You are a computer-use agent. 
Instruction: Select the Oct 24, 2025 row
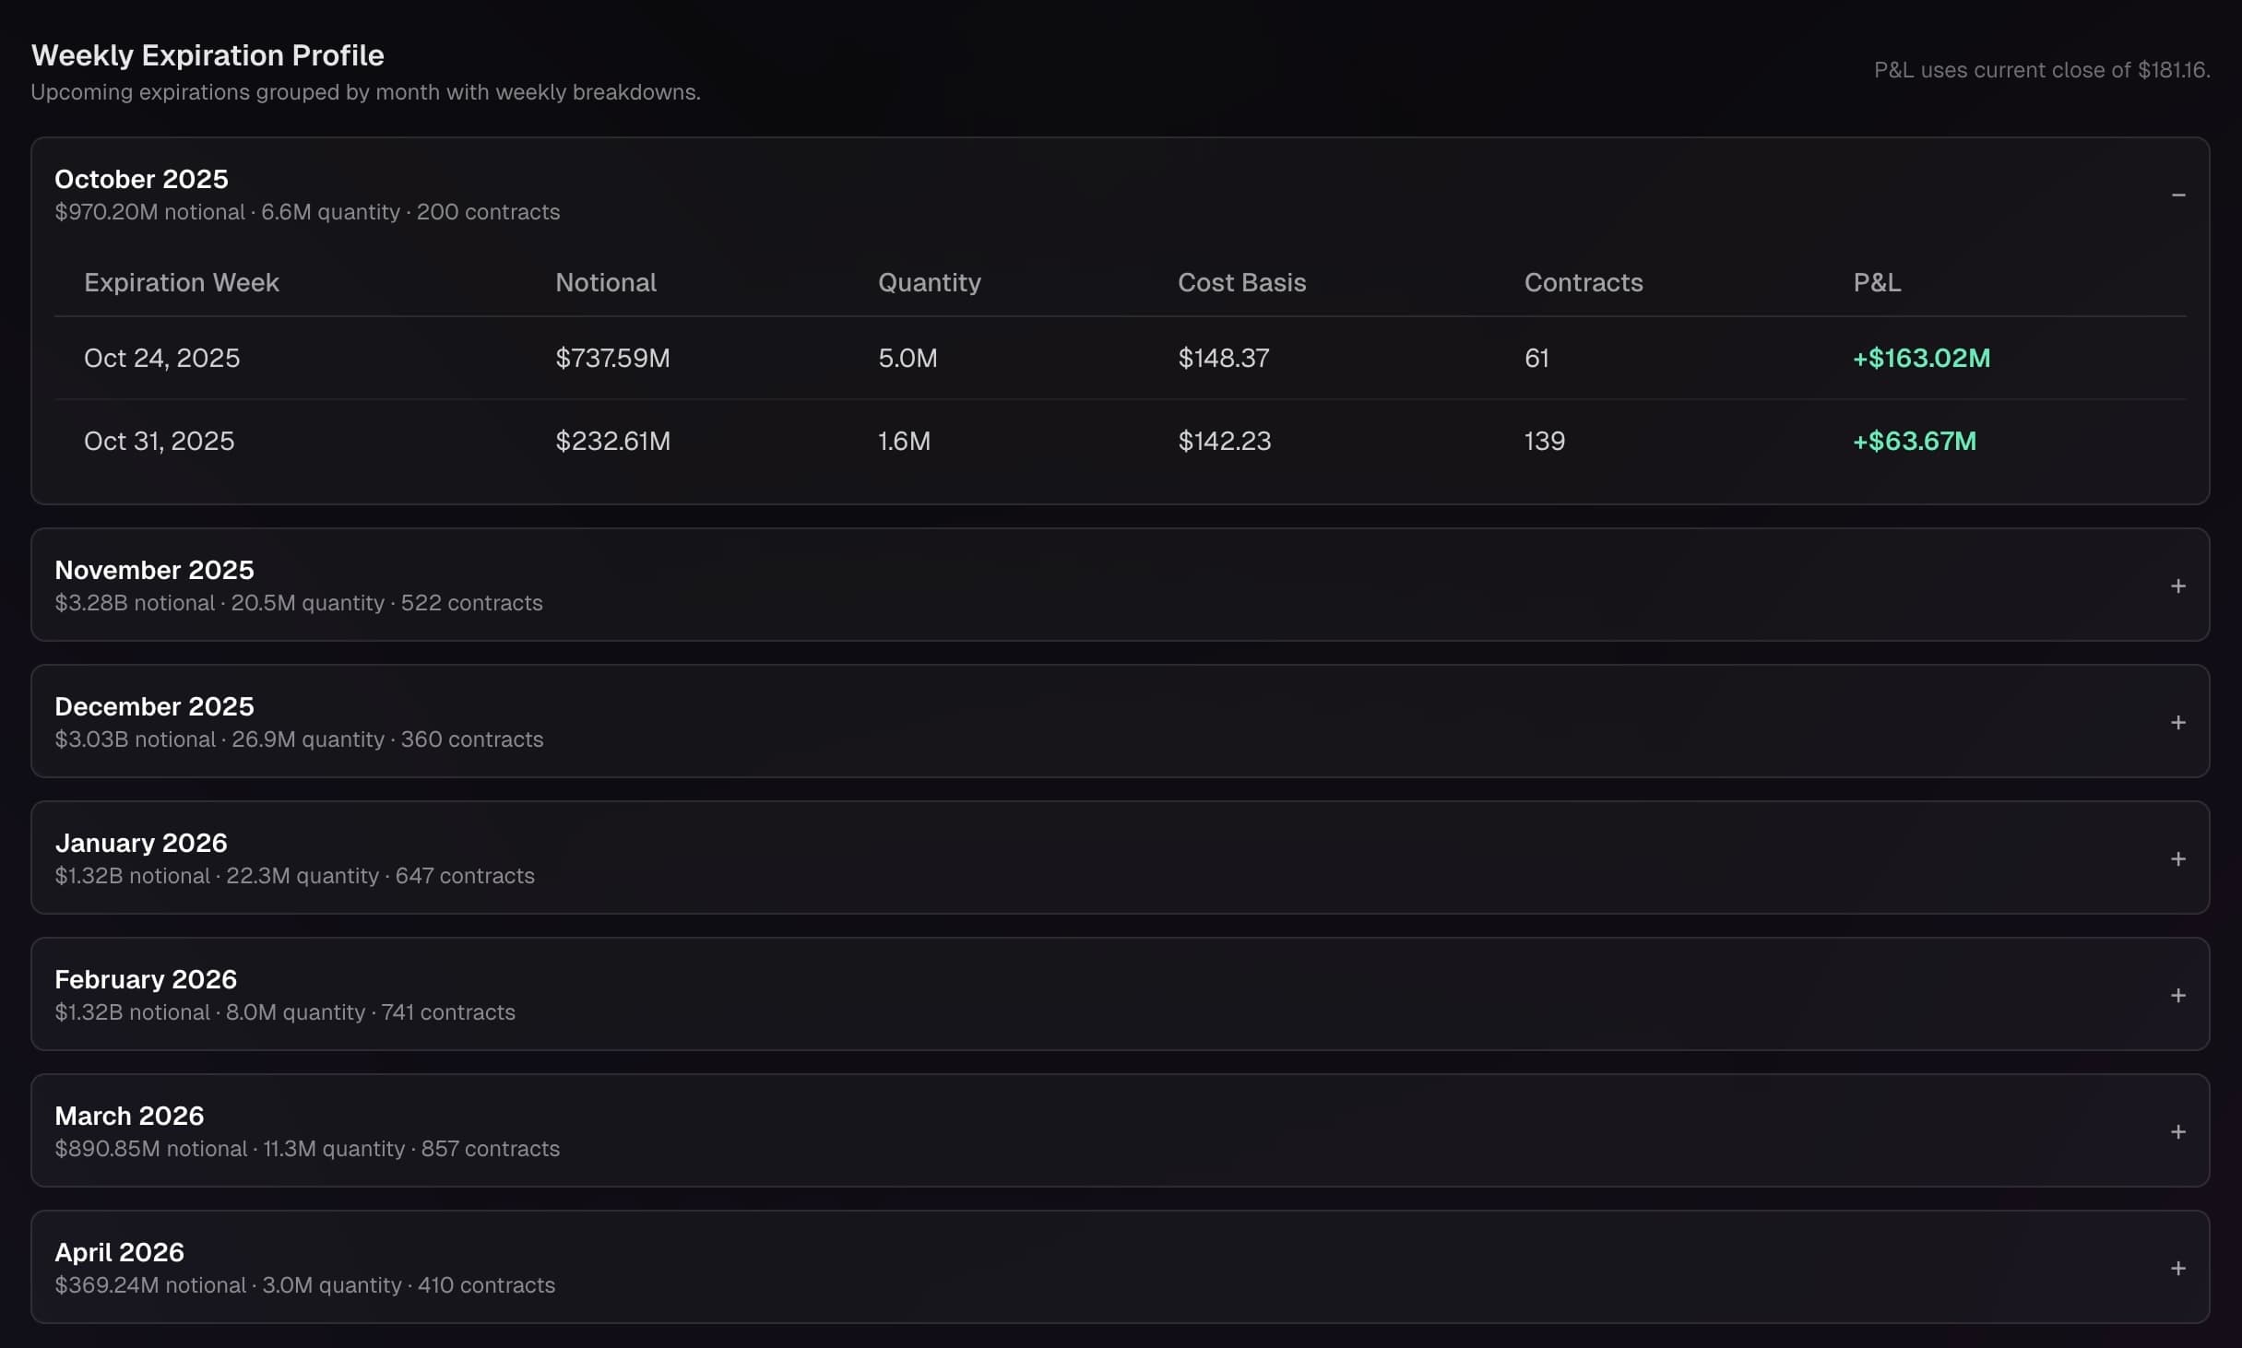[161, 358]
